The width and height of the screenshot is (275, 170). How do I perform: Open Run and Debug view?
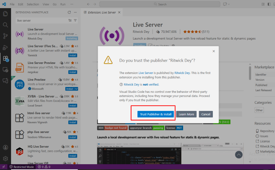click(5, 47)
